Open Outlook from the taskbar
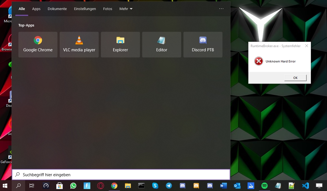 coord(237,186)
